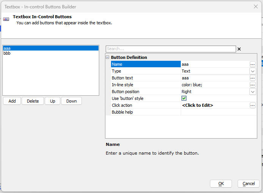
Task: Confirm the dialog with OK
Action: coord(221,184)
